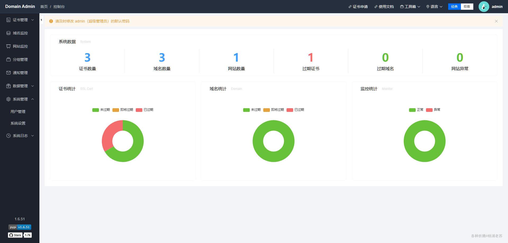Image resolution: width=508 pixels, height=243 pixels.
Task: Open the 证书申请 link in header
Action: tap(358, 7)
